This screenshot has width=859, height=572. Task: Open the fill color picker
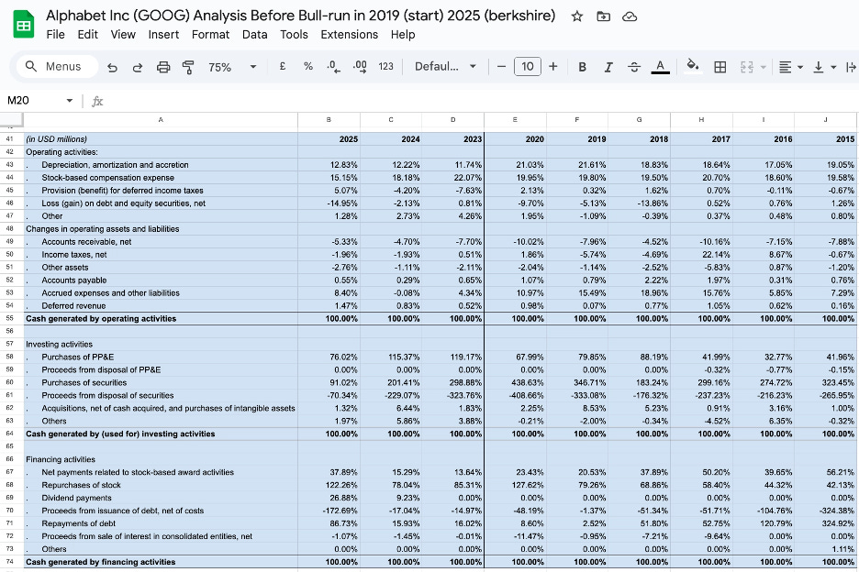coord(693,66)
